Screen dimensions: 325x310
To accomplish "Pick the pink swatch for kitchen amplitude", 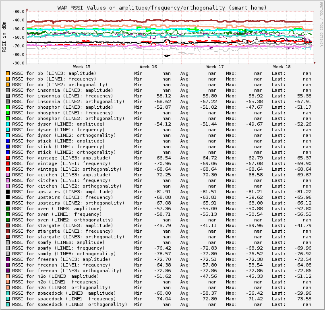I will (x=8, y=175).
